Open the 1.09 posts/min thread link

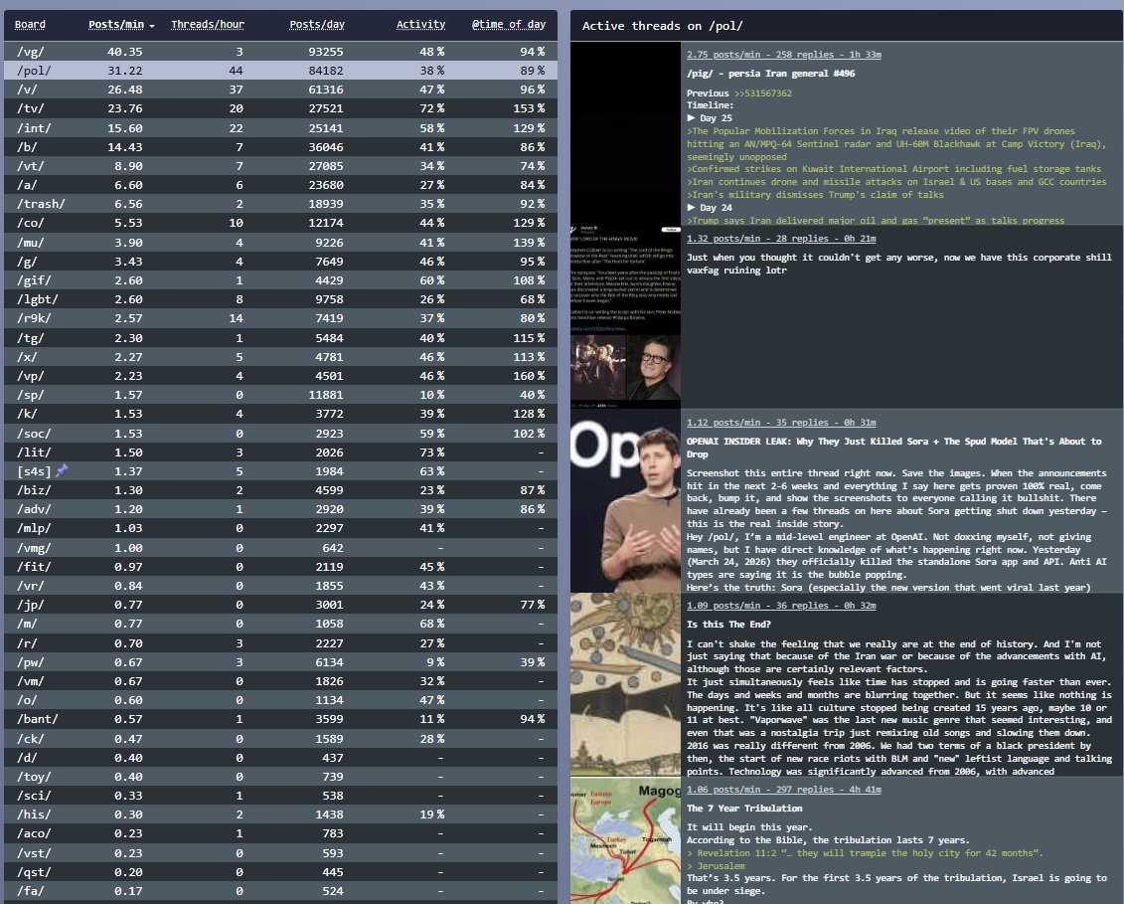(x=780, y=606)
